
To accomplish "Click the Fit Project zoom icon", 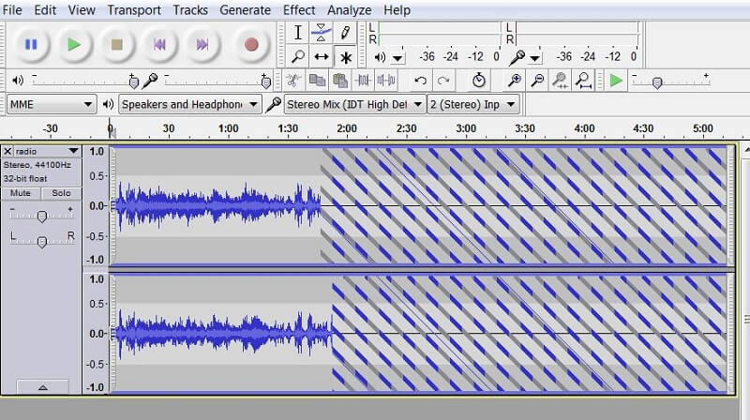I will (583, 81).
